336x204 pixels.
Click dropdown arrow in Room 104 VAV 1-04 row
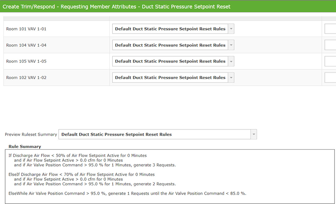tap(231, 45)
